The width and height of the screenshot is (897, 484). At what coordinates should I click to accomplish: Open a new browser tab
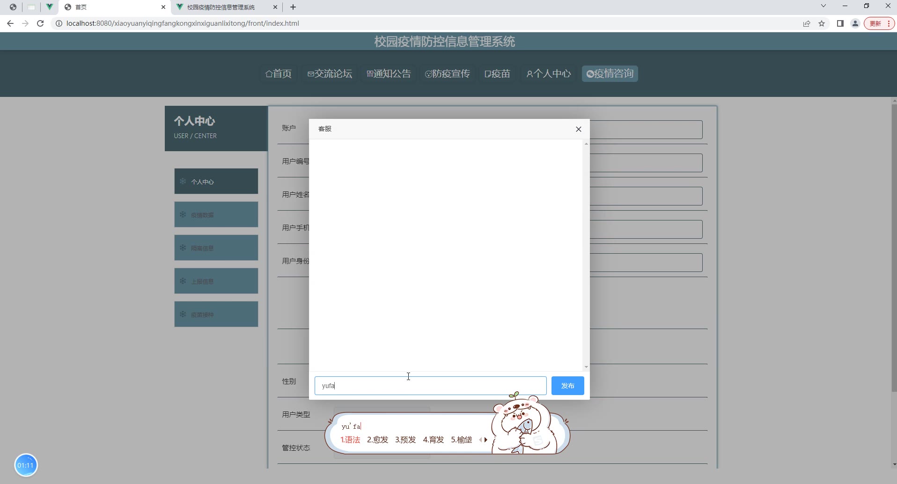(x=293, y=7)
